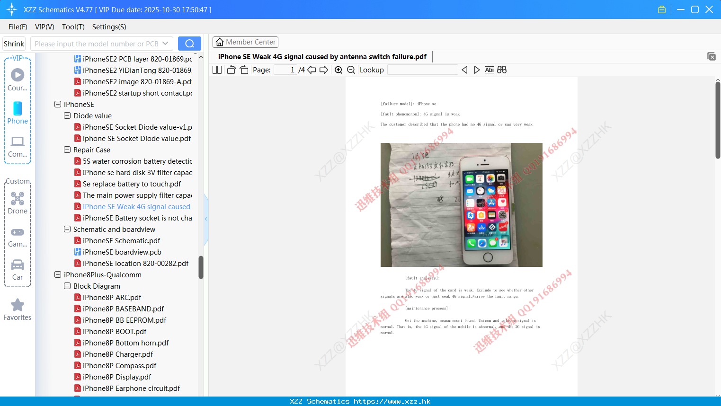Zoom in on the PDF
This screenshot has width=721, height=406.
(x=338, y=70)
